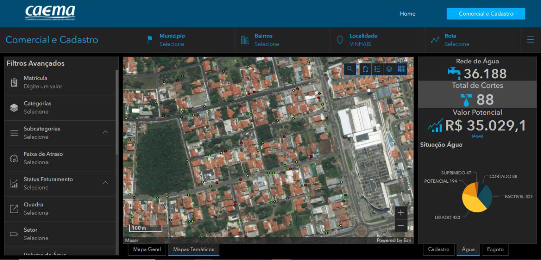Click the trend chart icon beside Valor Potencial
Image resolution: width=541 pixels, height=260 pixels.
click(x=435, y=125)
